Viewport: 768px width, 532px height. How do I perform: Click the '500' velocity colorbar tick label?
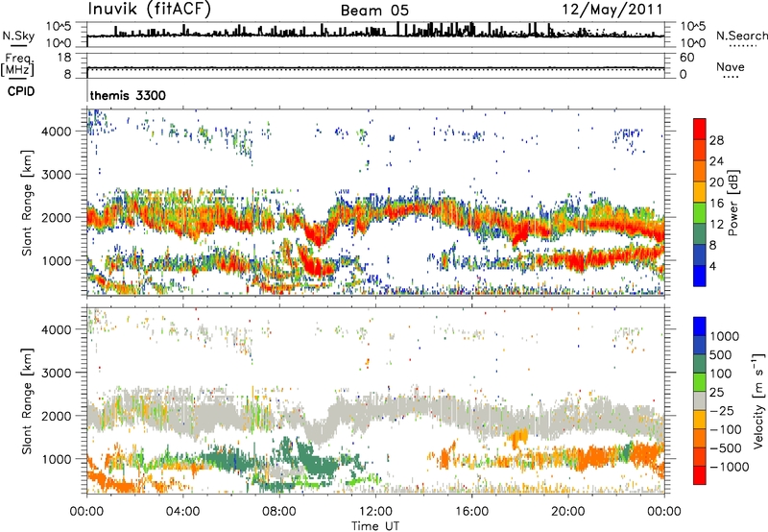[x=721, y=354]
